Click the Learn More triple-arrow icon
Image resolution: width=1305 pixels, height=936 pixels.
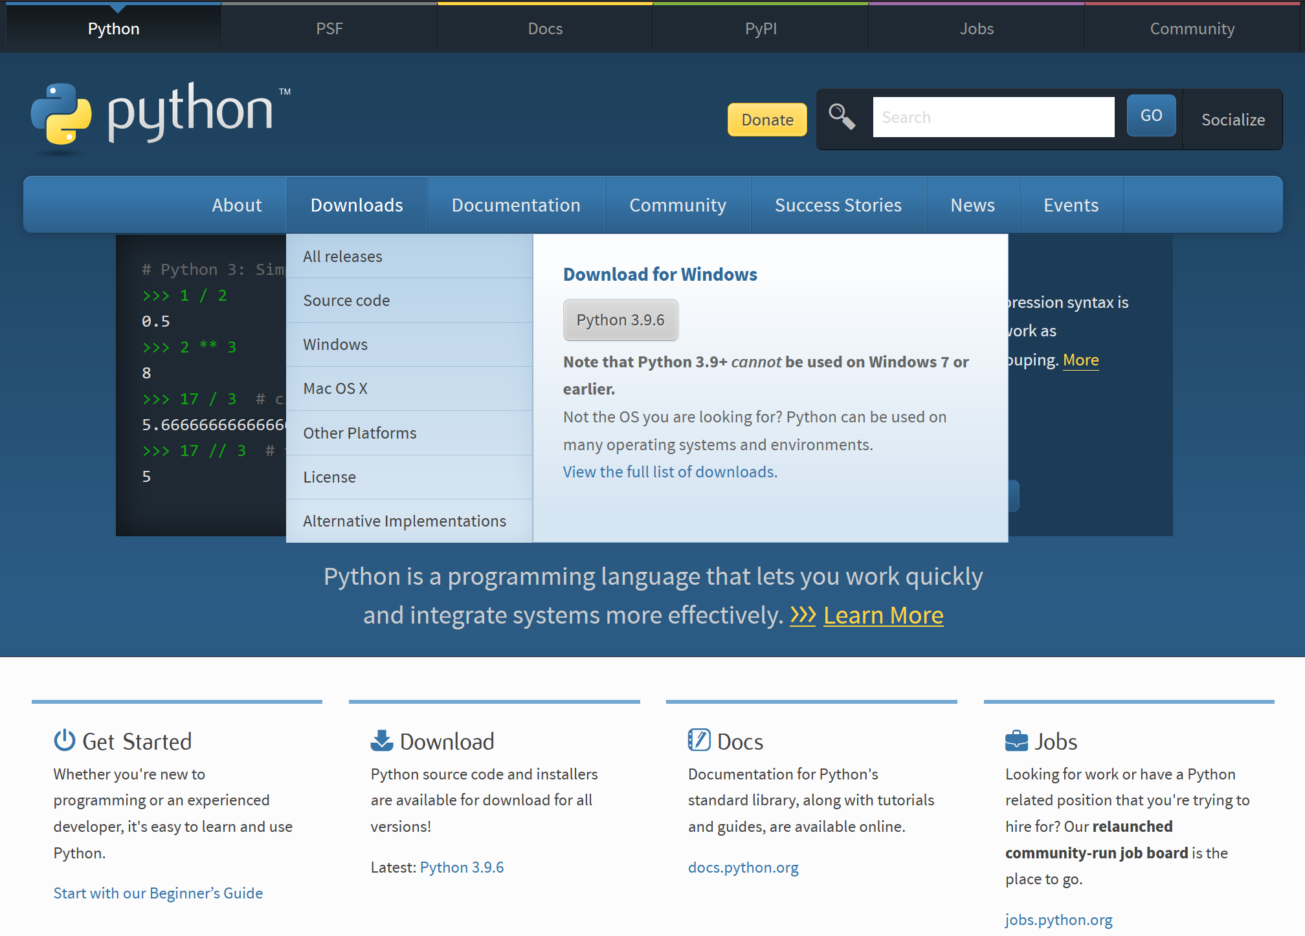point(803,615)
